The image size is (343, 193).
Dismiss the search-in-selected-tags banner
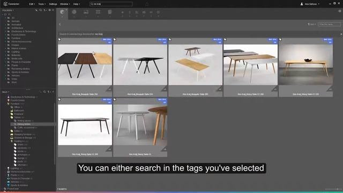[x=341, y=34]
